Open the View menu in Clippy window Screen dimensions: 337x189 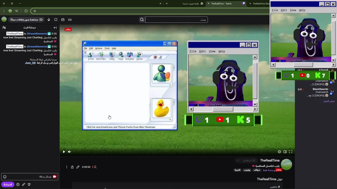point(212,51)
